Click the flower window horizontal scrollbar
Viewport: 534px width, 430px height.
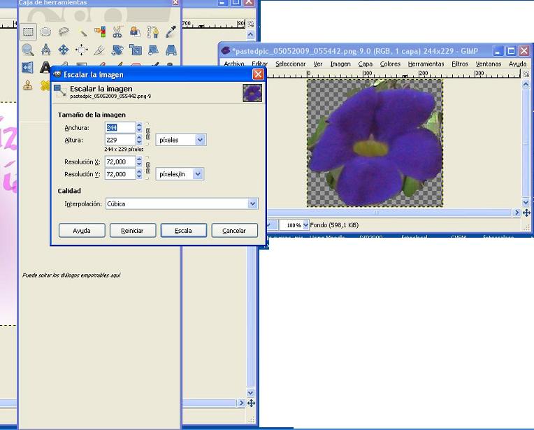[x=390, y=213]
